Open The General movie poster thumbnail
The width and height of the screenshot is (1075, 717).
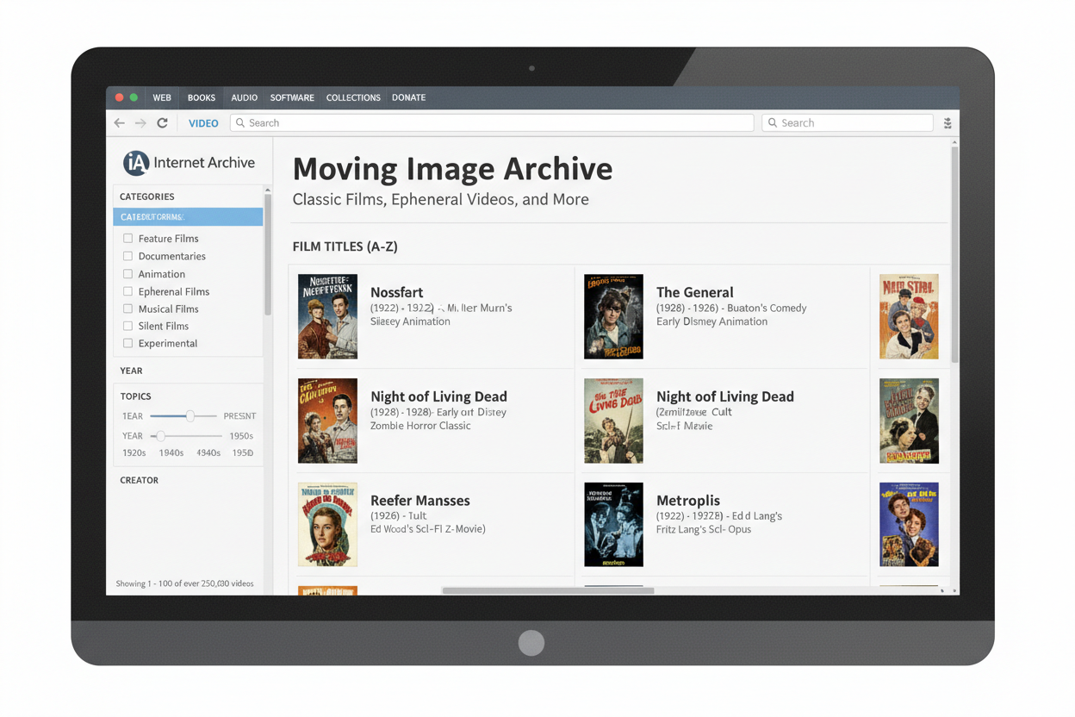[613, 316]
